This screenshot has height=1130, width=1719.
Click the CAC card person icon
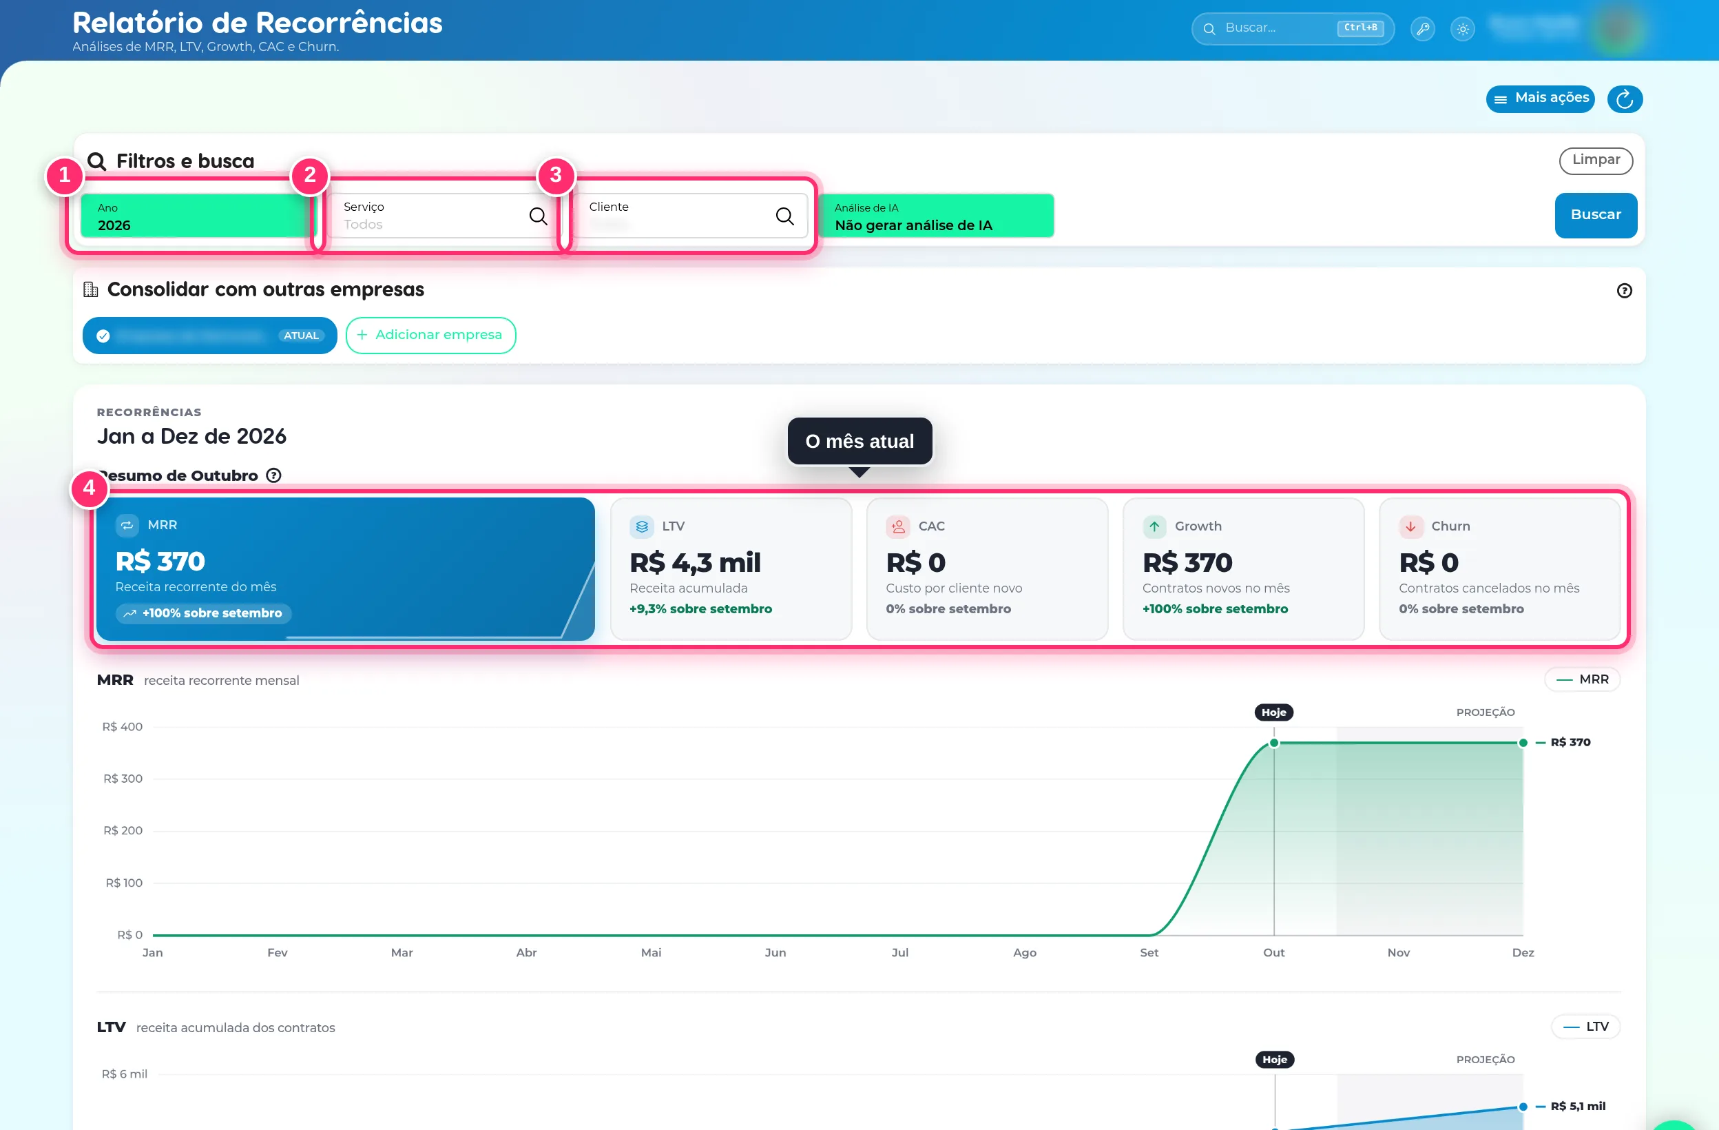click(898, 526)
